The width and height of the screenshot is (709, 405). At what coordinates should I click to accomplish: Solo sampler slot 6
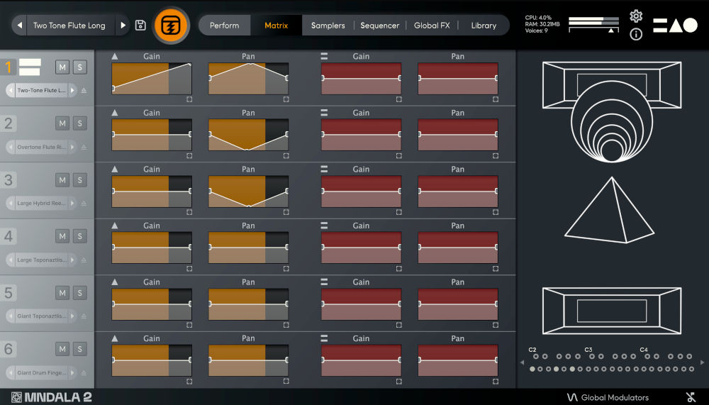(x=80, y=349)
